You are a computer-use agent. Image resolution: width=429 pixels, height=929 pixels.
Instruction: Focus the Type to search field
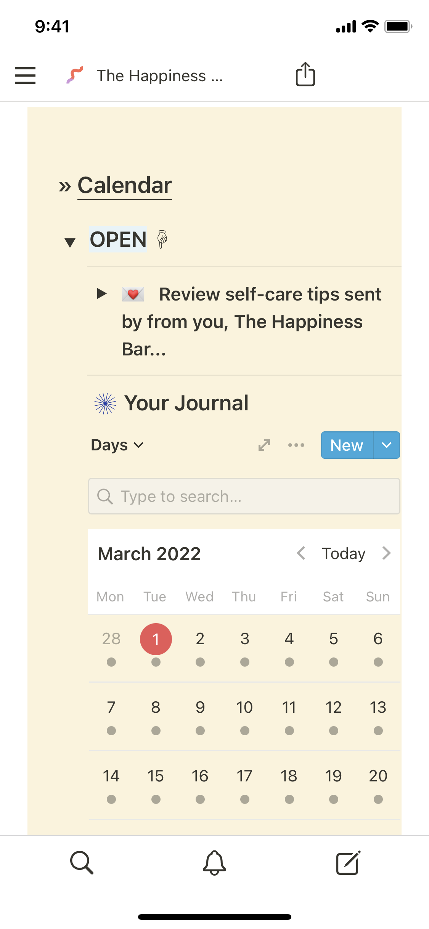coord(244,496)
